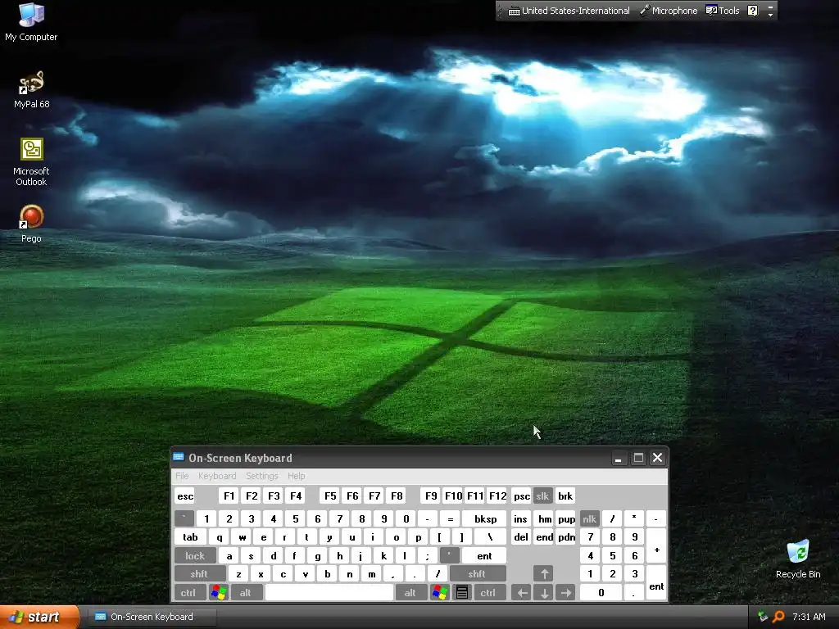Open Microsoft Outlook desktop icon
Image resolution: width=839 pixels, height=629 pixels.
pyautogui.click(x=31, y=162)
